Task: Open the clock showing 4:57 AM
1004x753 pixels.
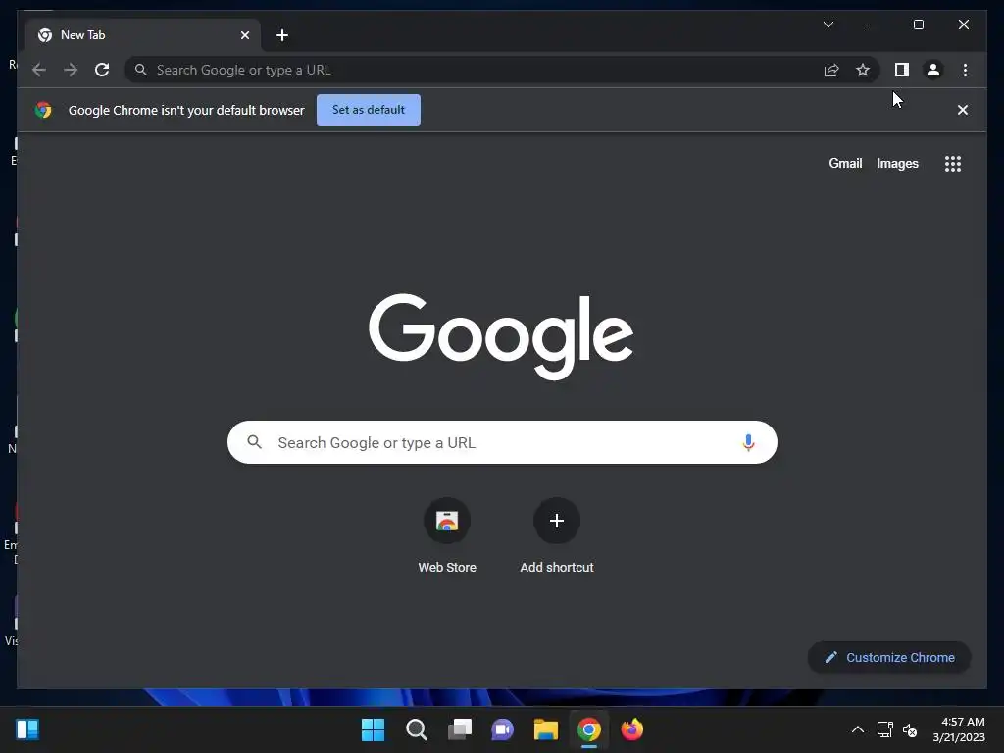Action: pyautogui.click(x=959, y=729)
